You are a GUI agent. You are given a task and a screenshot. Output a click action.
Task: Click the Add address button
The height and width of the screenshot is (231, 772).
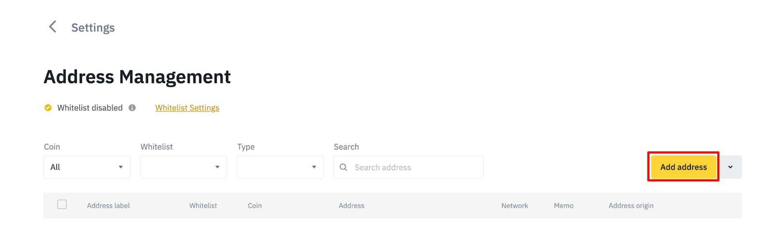pyautogui.click(x=683, y=167)
